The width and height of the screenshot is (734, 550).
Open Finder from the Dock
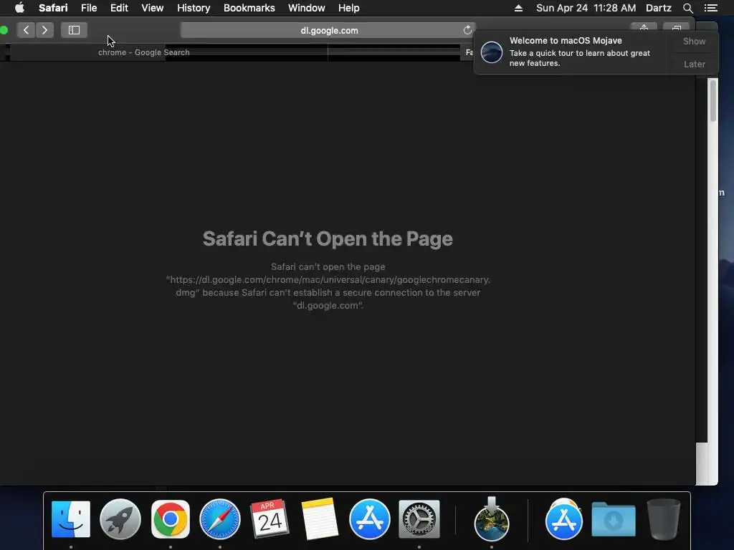[71, 519]
